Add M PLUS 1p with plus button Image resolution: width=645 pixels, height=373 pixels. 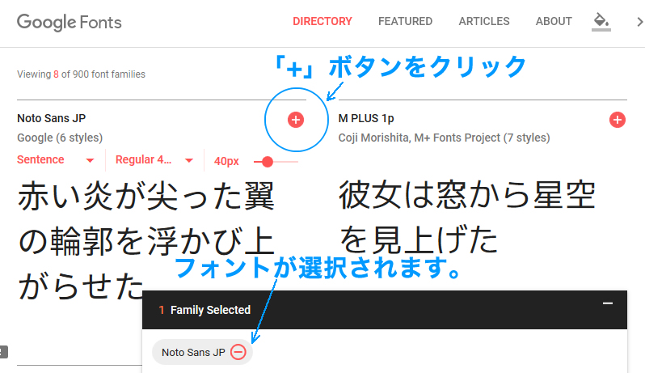click(617, 120)
